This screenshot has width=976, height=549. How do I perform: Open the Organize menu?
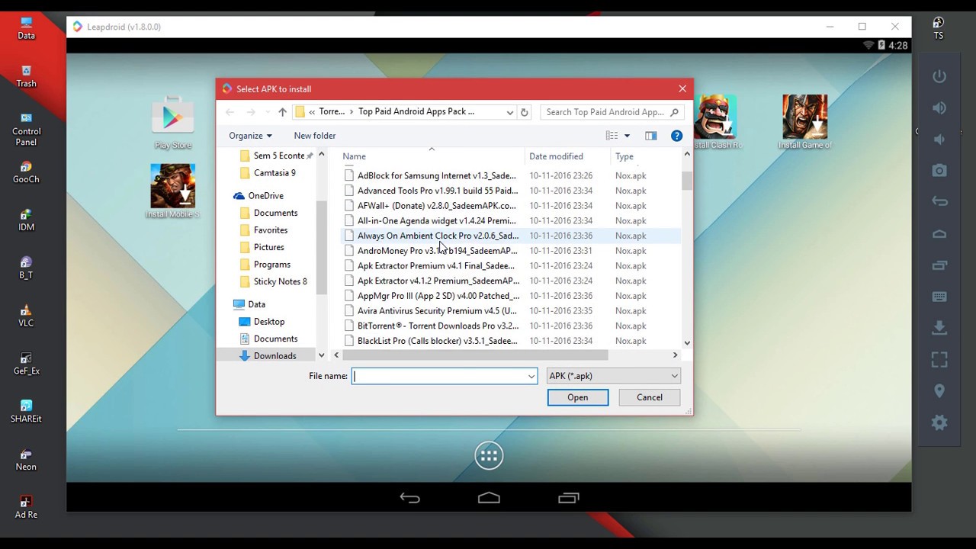[x=250, y=136]
